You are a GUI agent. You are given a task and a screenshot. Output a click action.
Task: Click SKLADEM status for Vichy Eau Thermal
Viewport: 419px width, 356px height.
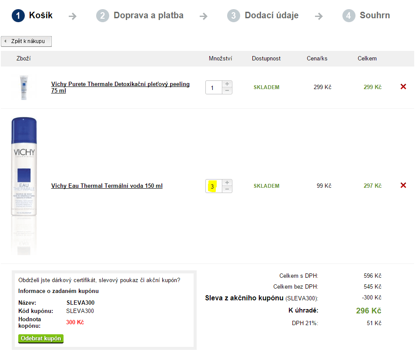[266, 186]
